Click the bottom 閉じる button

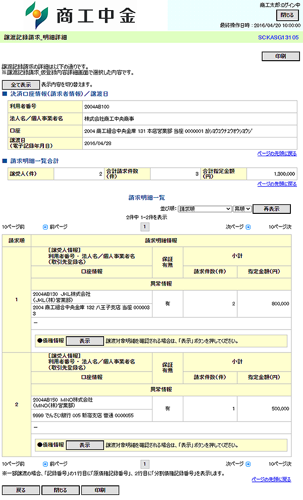pyautogui.click(x=60, y=490)
